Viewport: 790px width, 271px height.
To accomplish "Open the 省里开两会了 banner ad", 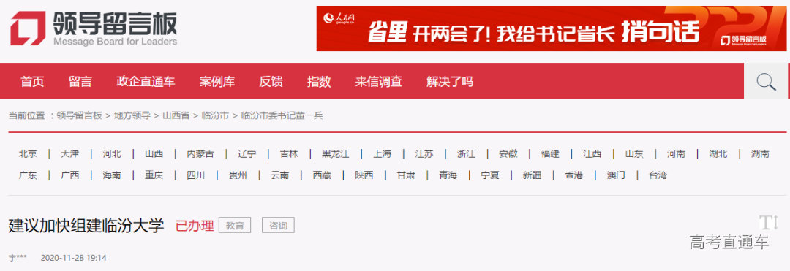I will 552,28.
